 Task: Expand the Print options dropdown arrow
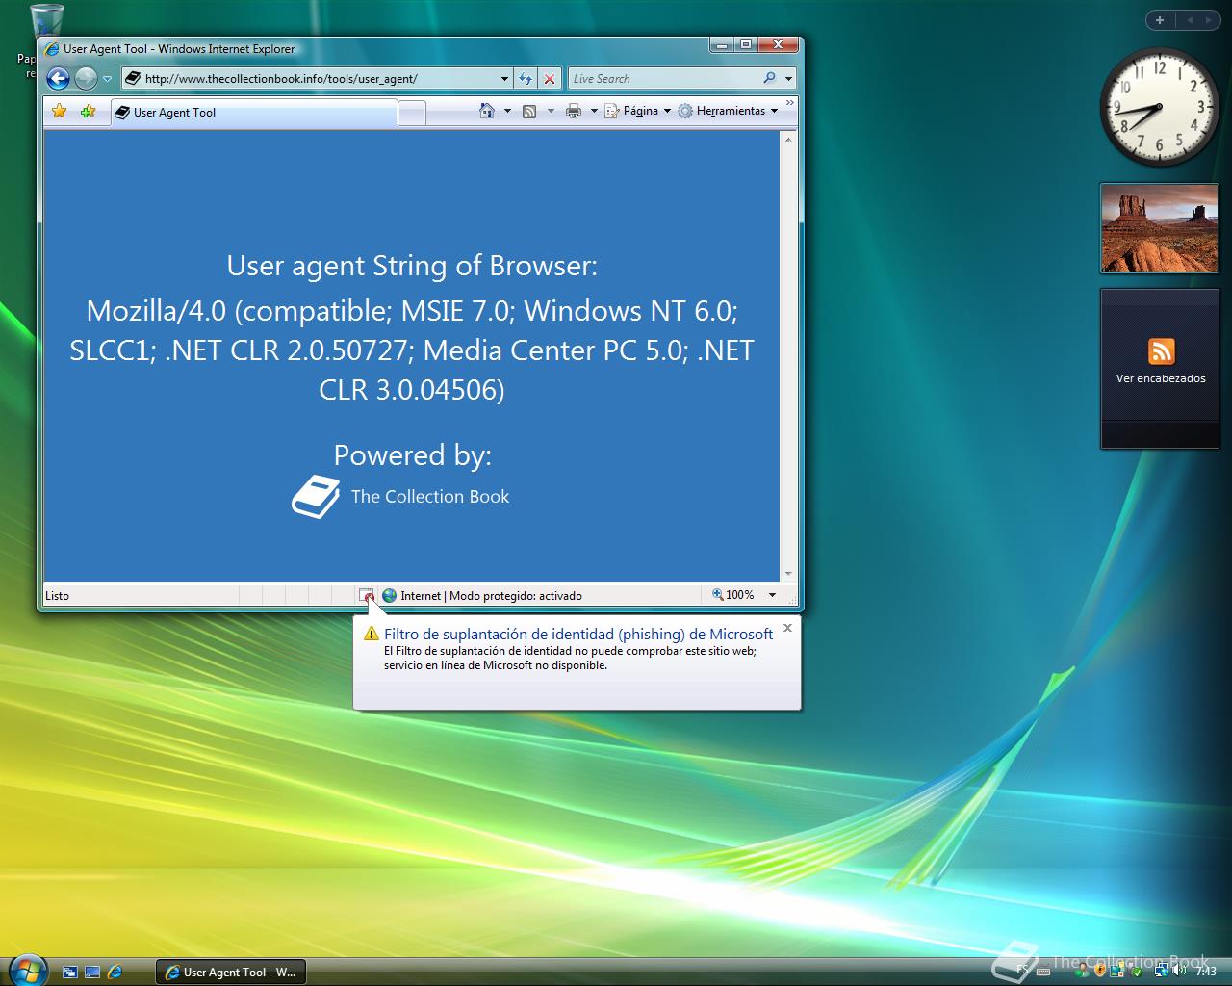pyautogui.click(x=594, y=111)
